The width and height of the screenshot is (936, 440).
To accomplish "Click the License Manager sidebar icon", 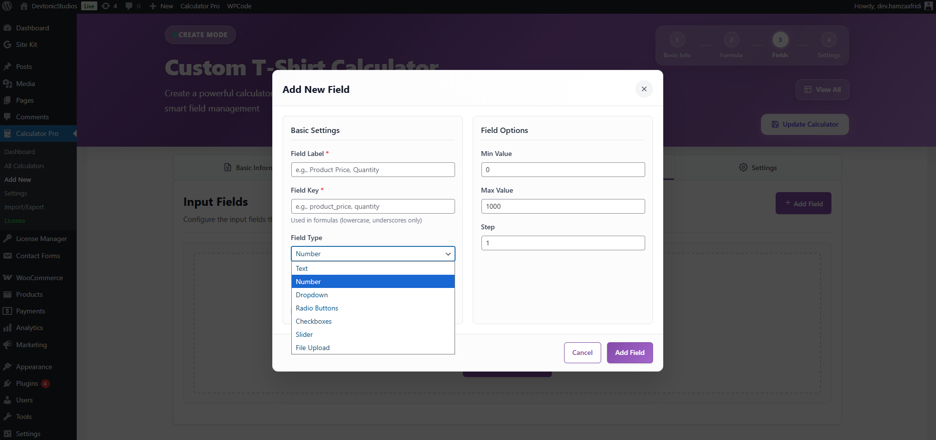I will coord(7,239).
